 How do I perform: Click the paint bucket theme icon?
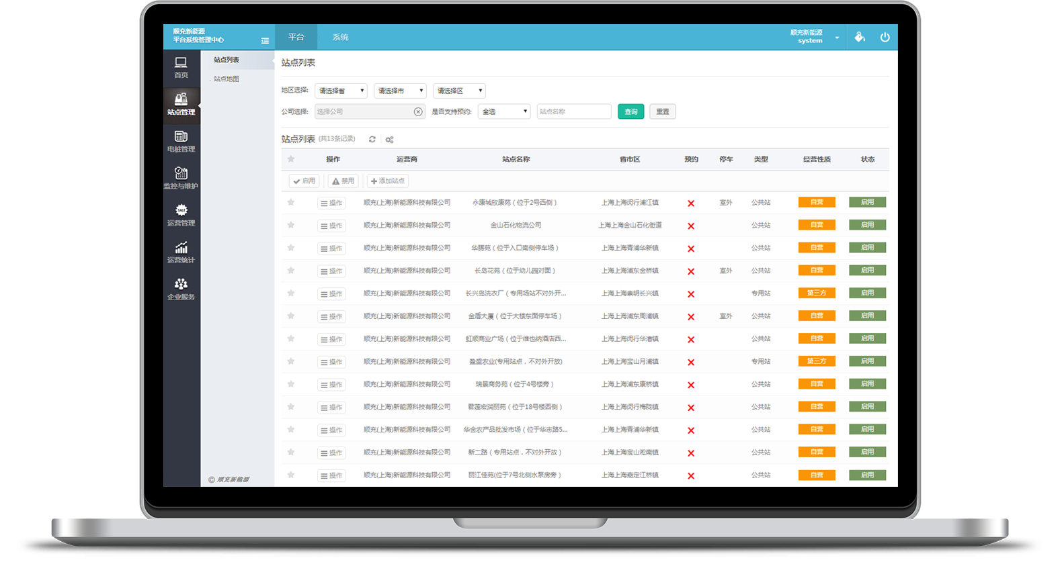coord(859,38)
